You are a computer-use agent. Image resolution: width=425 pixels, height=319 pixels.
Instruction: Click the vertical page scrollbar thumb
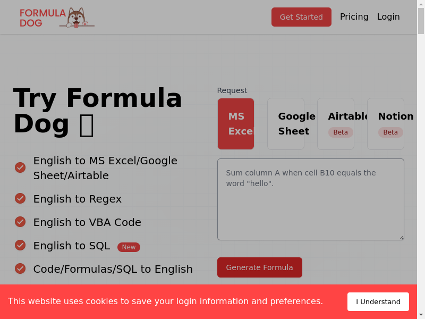[421, 21]
